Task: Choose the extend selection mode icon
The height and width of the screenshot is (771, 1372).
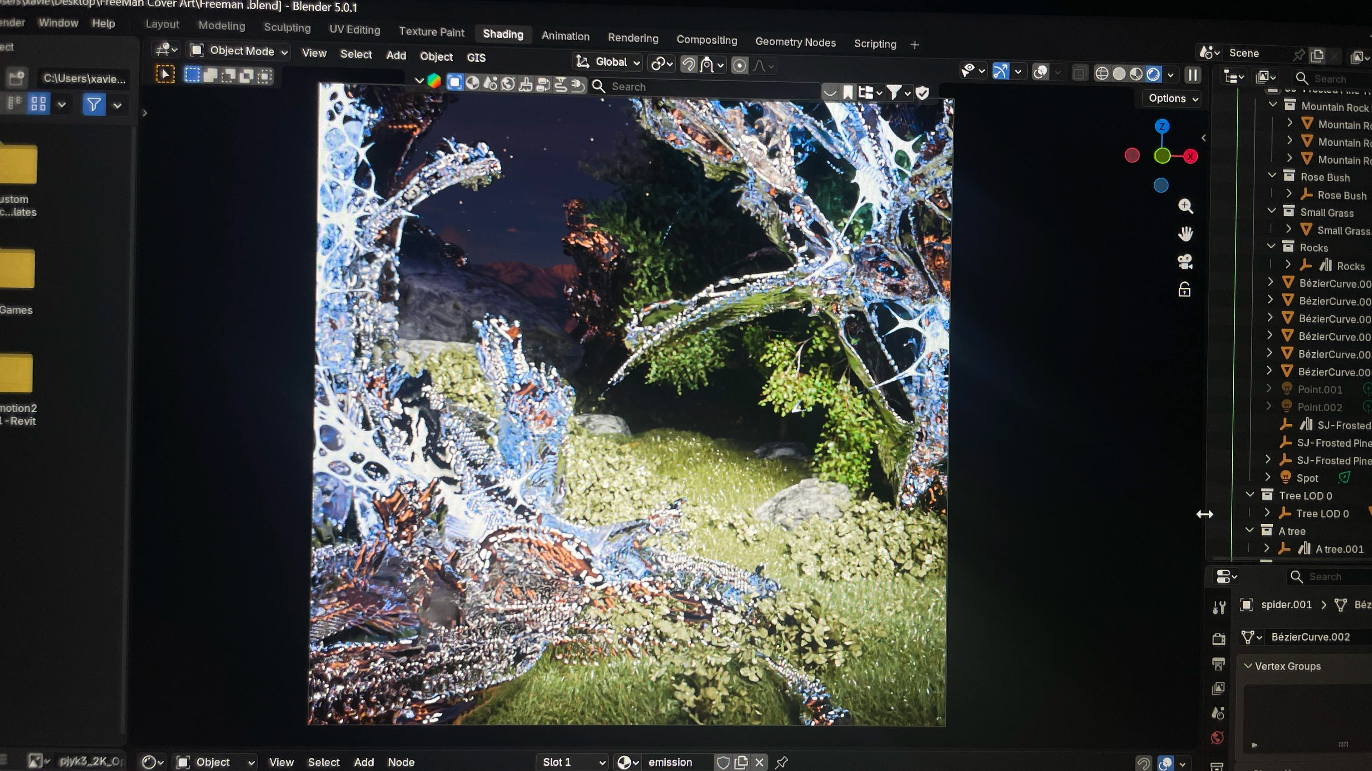Action: [x=210, y=75]
